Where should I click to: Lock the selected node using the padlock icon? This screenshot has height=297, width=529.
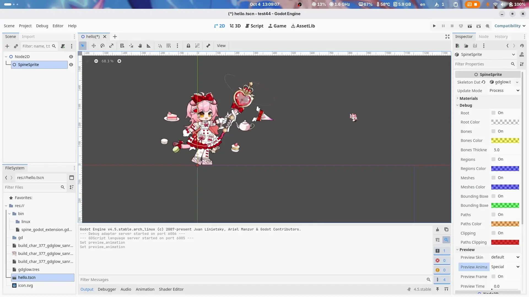(x=188, y=46)
